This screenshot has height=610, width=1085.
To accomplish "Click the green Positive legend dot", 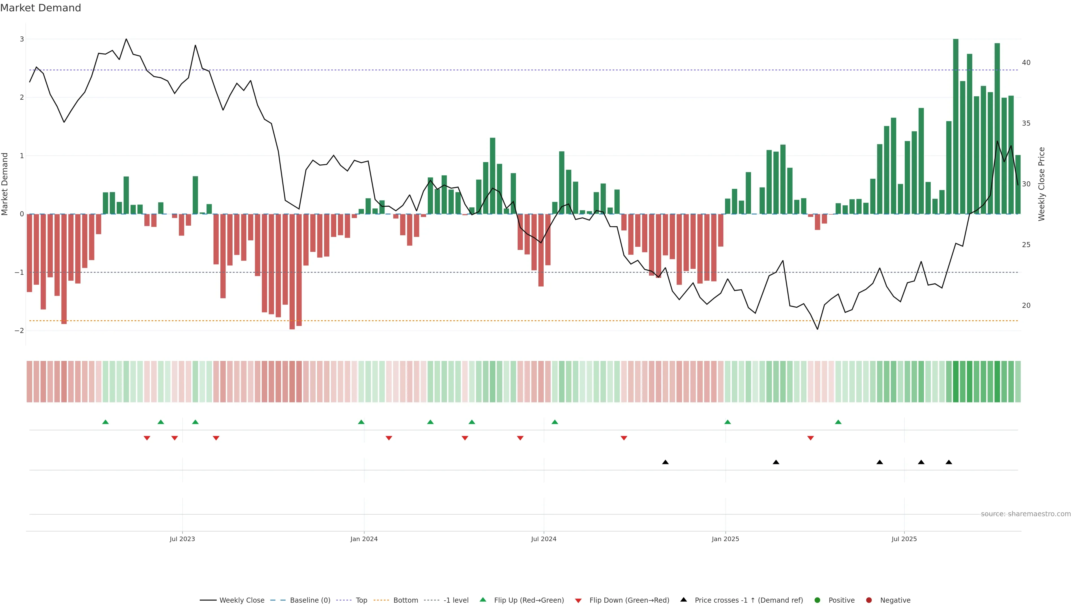I will (x=817, y=600).
